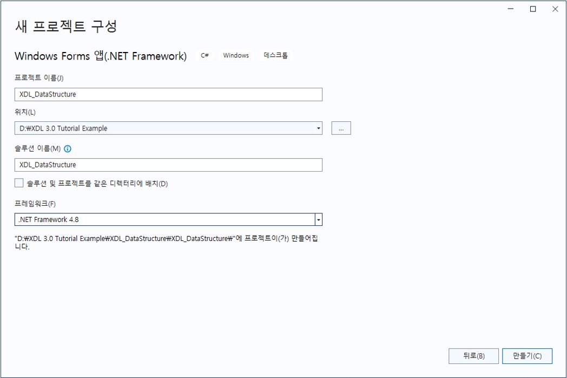Close the new project dialog

pyautogui.click(x=555, y=9)
